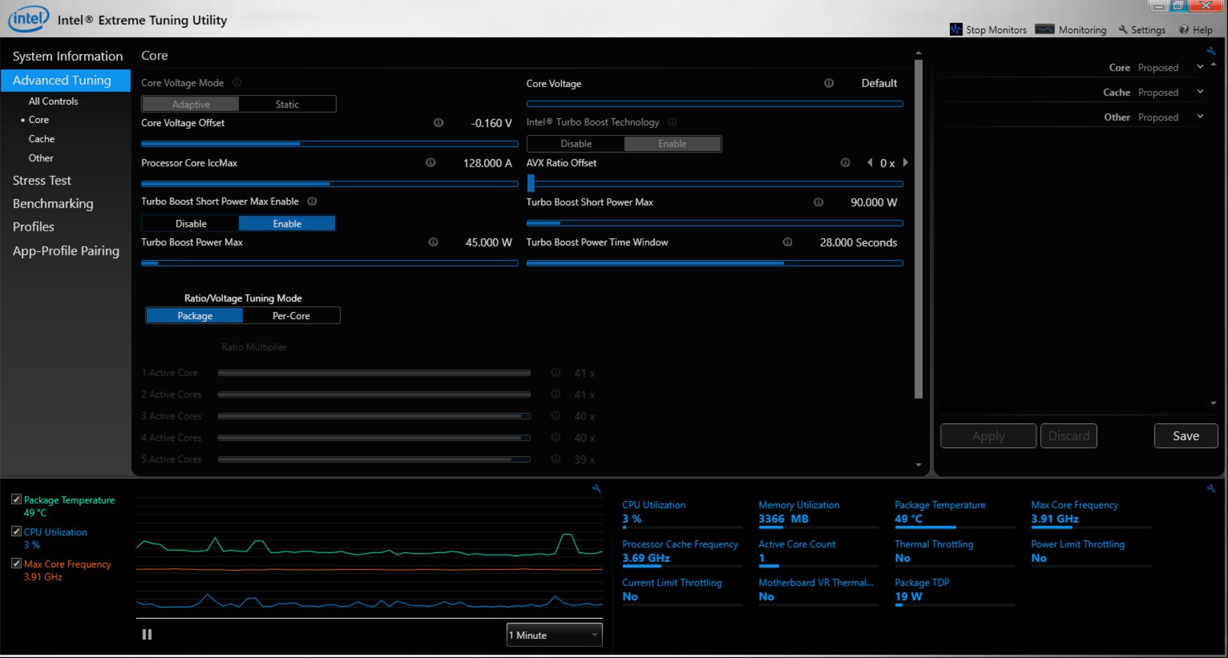Select Core submenu item
The width and height of the screenshot is (1228, 658).
(38, 120)
